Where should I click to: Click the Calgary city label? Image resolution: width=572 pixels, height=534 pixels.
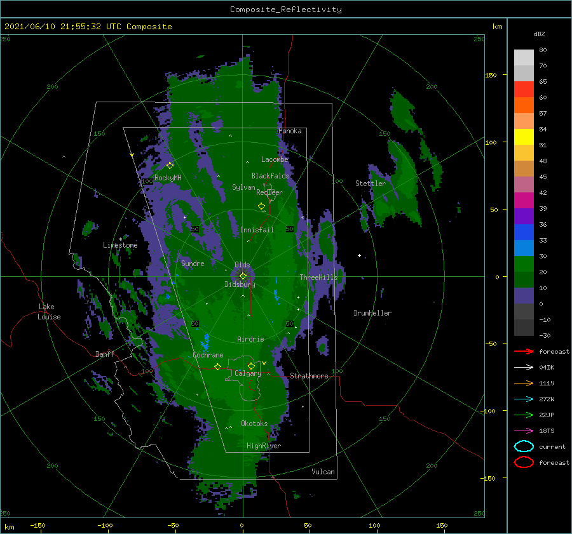pos(248,373)
